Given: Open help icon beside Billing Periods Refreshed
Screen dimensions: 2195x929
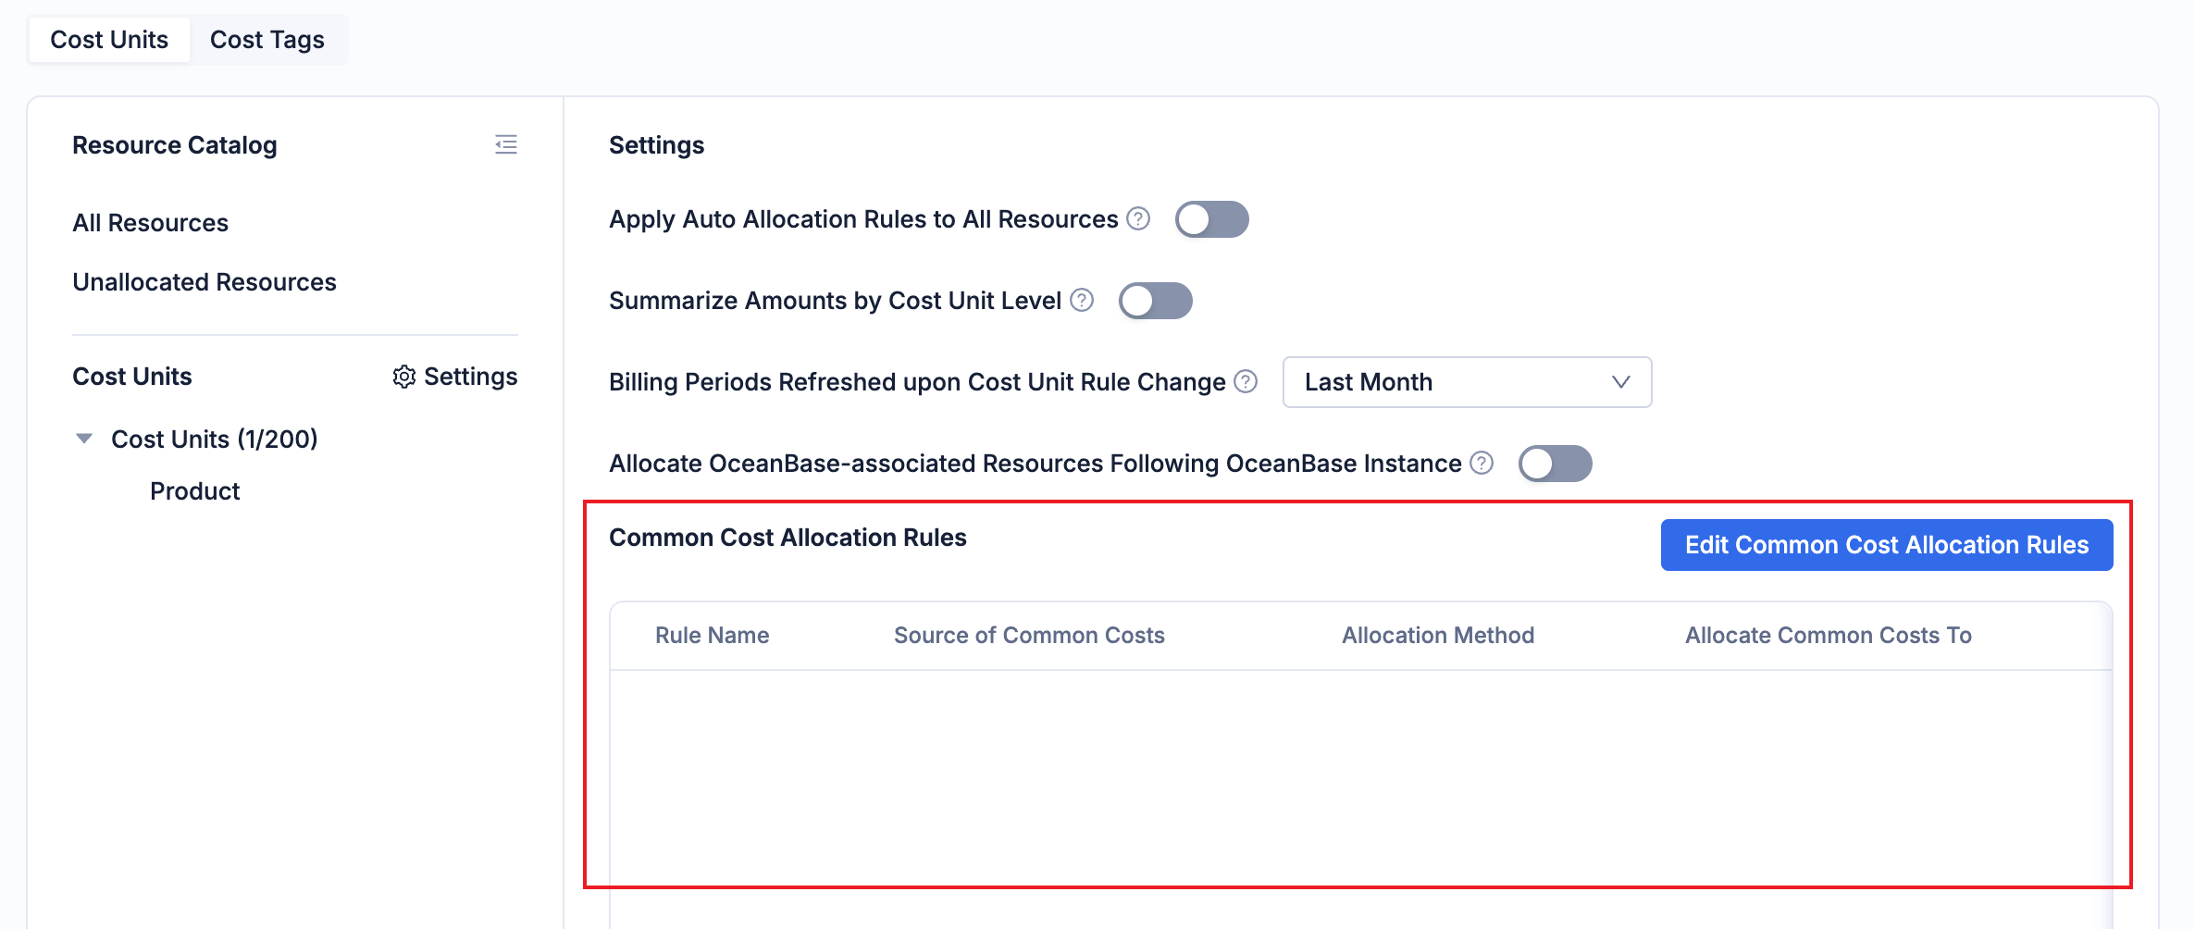Looking at the screenshot, I should [1246, 381].
